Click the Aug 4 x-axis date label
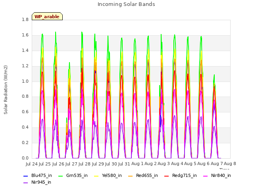This screenshot has width=254, height=190. coord(177,164)
